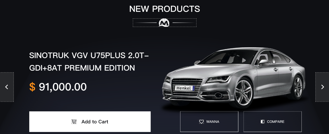Click the car's LED headlight
This screenshot has width=329, height=134.
click(x=218, y=79)
